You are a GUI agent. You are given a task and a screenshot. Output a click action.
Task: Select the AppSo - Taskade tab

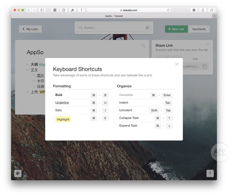click(114, 16)
